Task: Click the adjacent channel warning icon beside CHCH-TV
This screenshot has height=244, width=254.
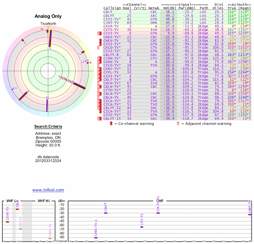Action: [98, 83]
